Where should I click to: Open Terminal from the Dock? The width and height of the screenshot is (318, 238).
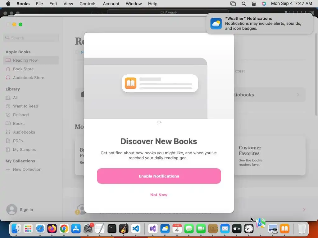112,229
